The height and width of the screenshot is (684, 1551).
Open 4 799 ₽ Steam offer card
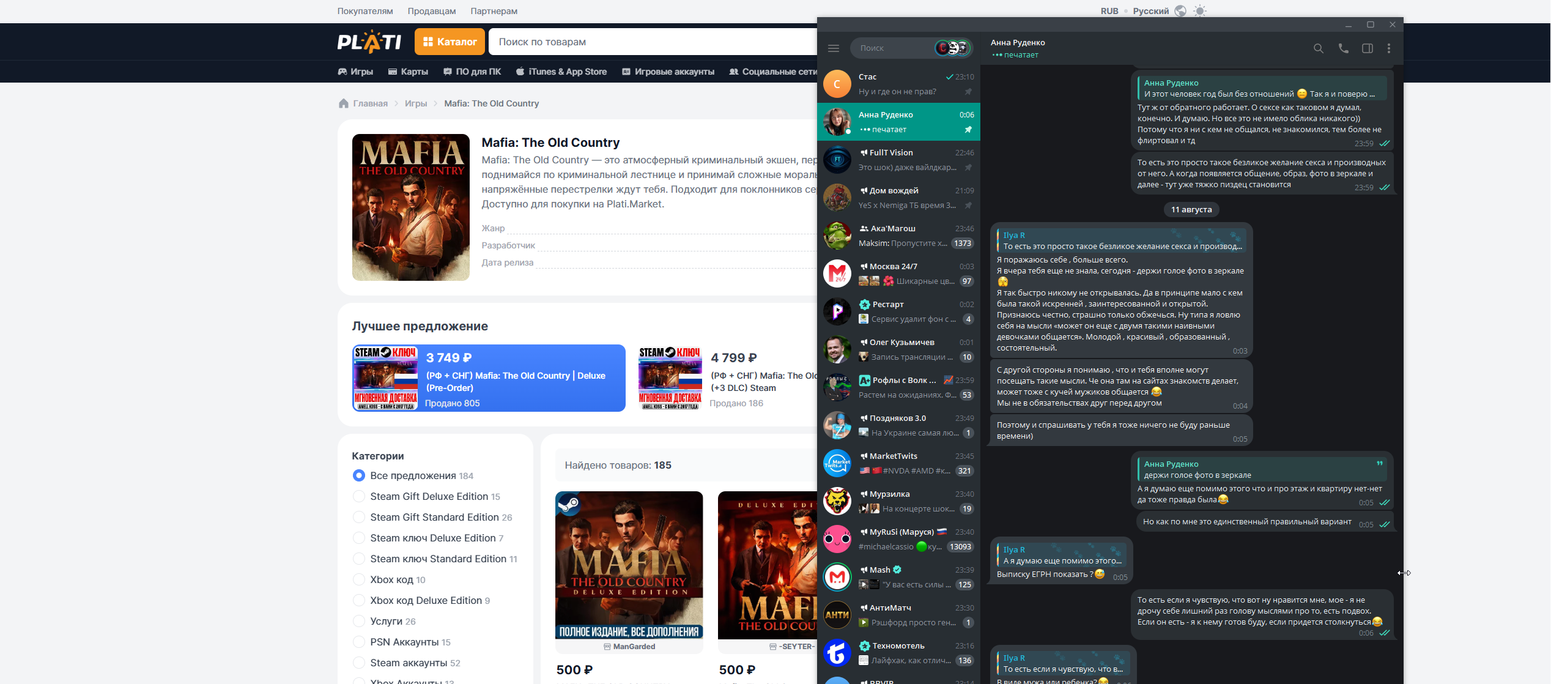pyautogui.click(x=727, y=378)
